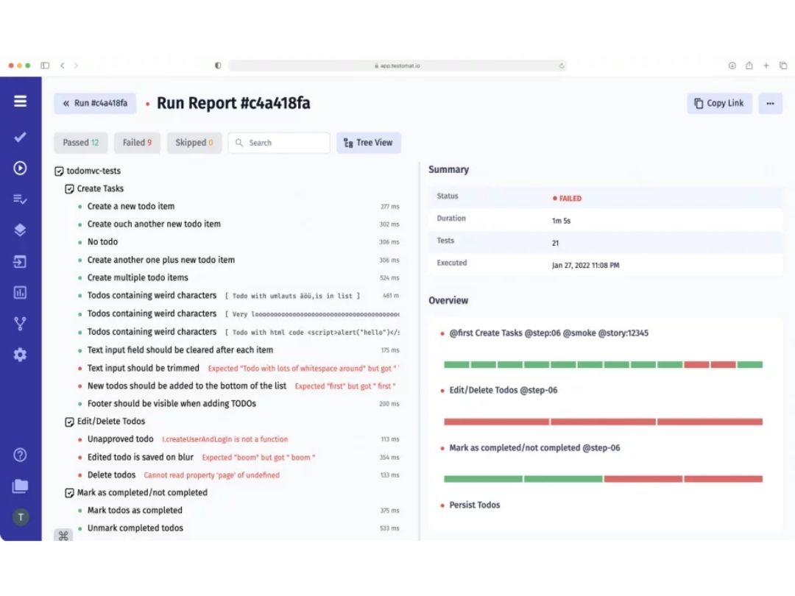Image resolution: width=795 pixels, height=596 pixels.
Task: Open the user avatar T in the sidebar
Action: [21, 517]
